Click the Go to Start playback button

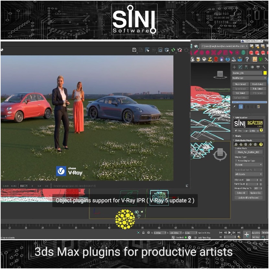coord(221,233)
